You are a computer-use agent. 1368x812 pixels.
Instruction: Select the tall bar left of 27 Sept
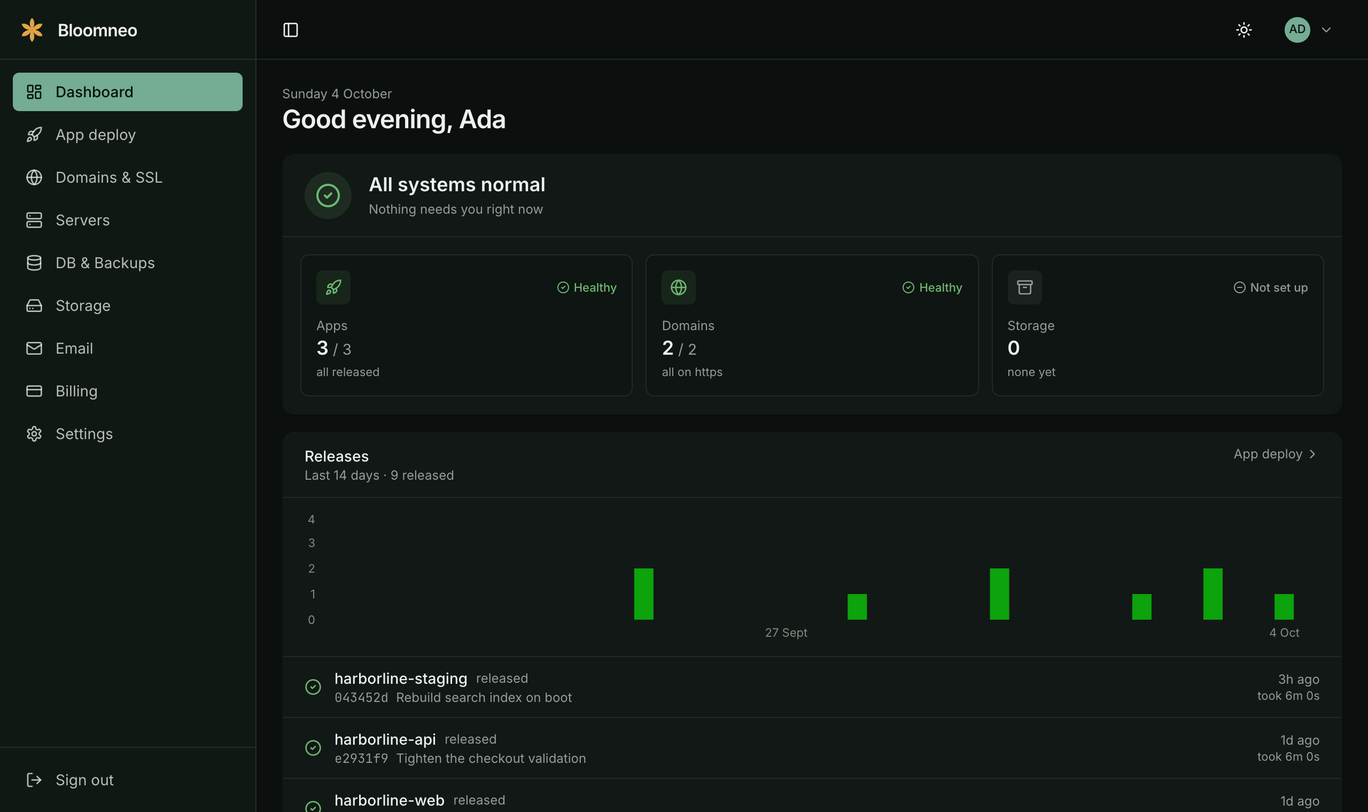pos(643,594)
